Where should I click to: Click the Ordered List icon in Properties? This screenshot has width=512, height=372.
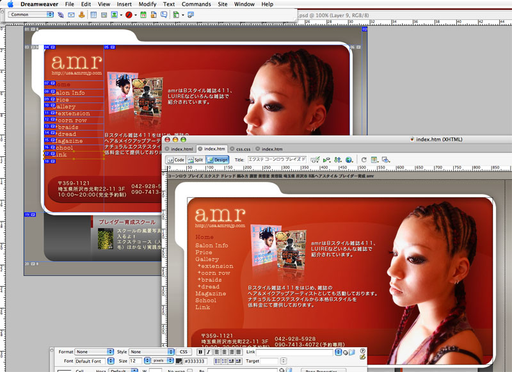tap(225, 361)
